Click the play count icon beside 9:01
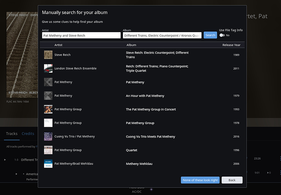281x195 pixels. click(269, 173)
